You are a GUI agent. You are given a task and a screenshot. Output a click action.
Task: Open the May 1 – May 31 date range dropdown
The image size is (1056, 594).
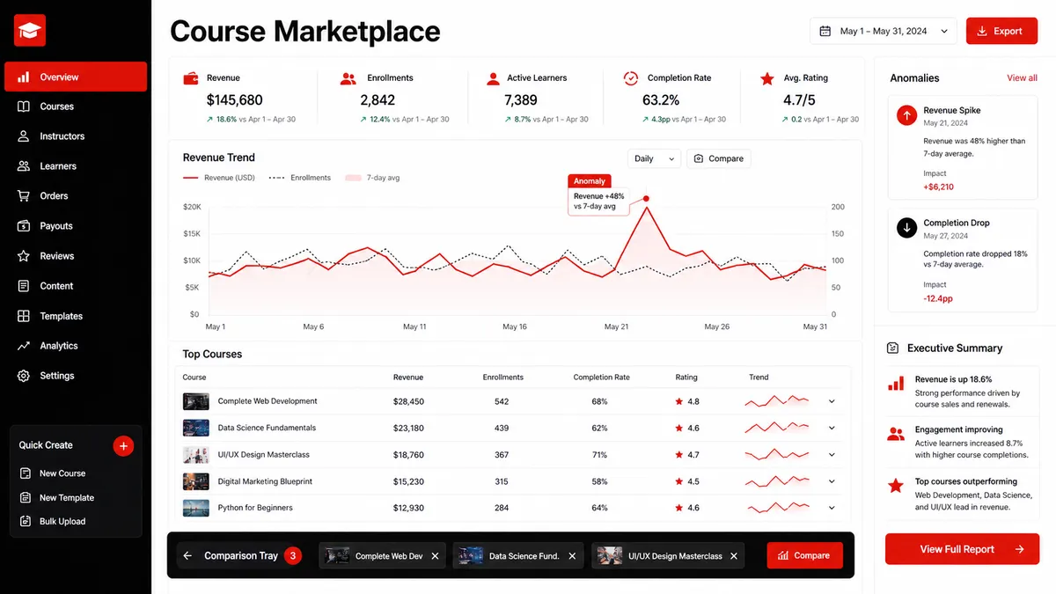pyautogui.click(x=884, y=31)
